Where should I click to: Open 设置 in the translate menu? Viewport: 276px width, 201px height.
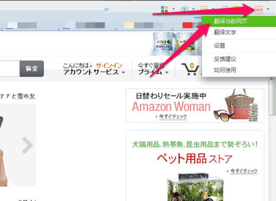(239, 46)
